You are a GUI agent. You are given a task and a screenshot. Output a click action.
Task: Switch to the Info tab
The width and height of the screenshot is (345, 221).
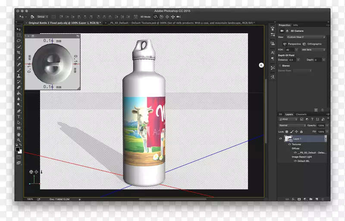click(296, 25)
